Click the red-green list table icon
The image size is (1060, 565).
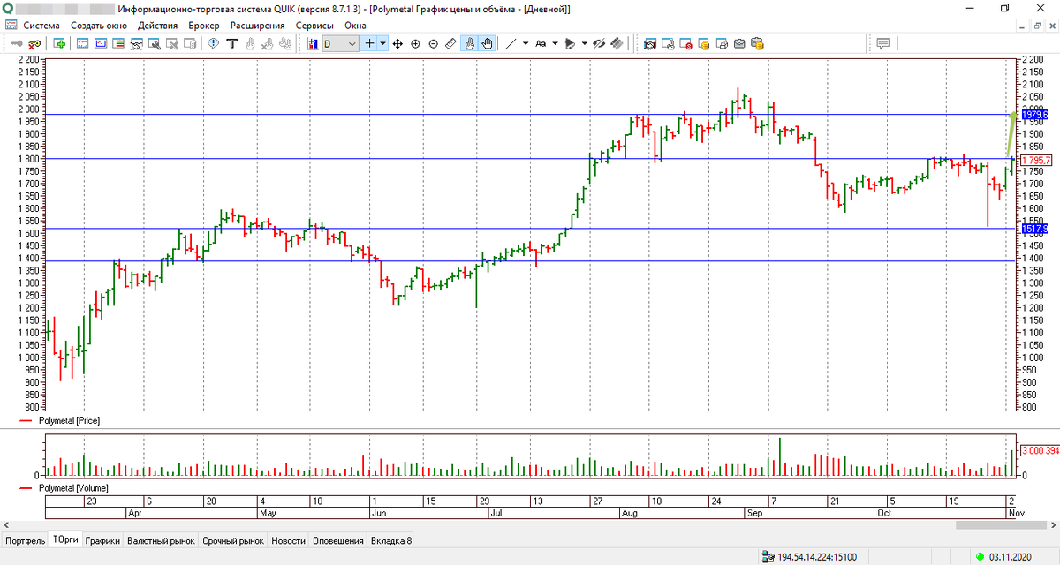[117, 43]
